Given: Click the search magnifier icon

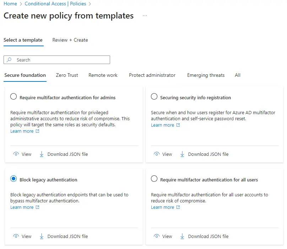Looking at the screenshot, I should (10, 60).
